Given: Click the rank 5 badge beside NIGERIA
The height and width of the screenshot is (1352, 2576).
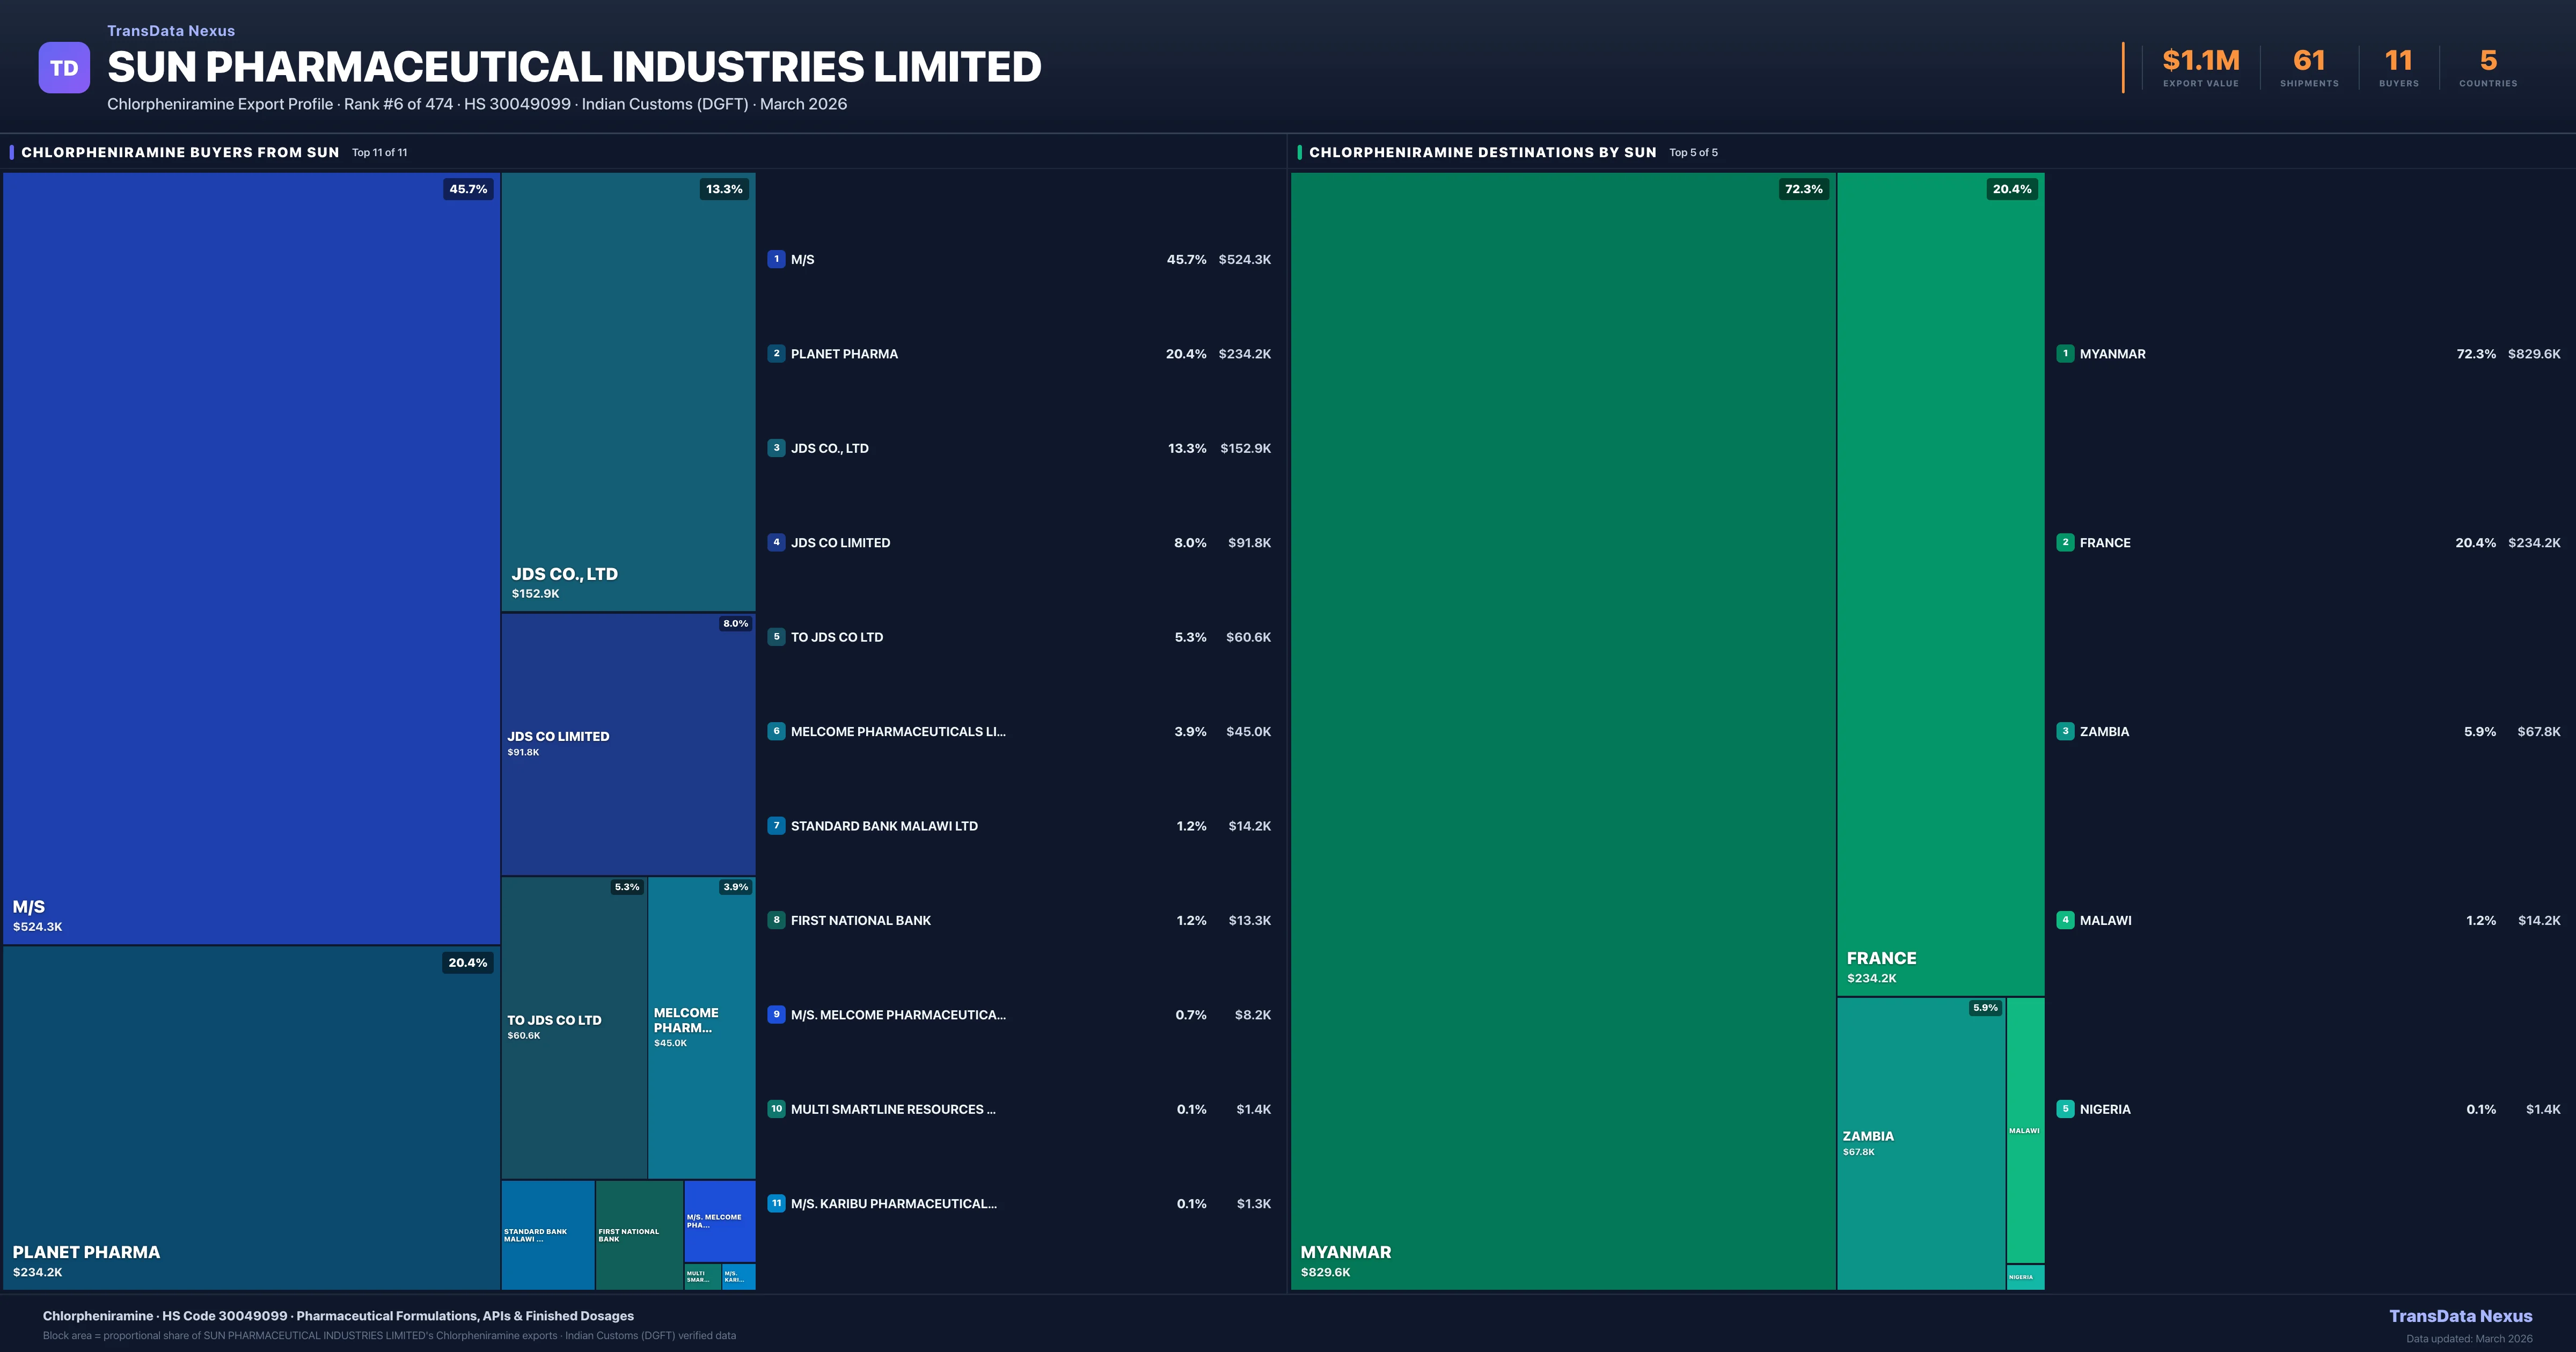Looking at the screenshot, I should pos(2065,1109).
